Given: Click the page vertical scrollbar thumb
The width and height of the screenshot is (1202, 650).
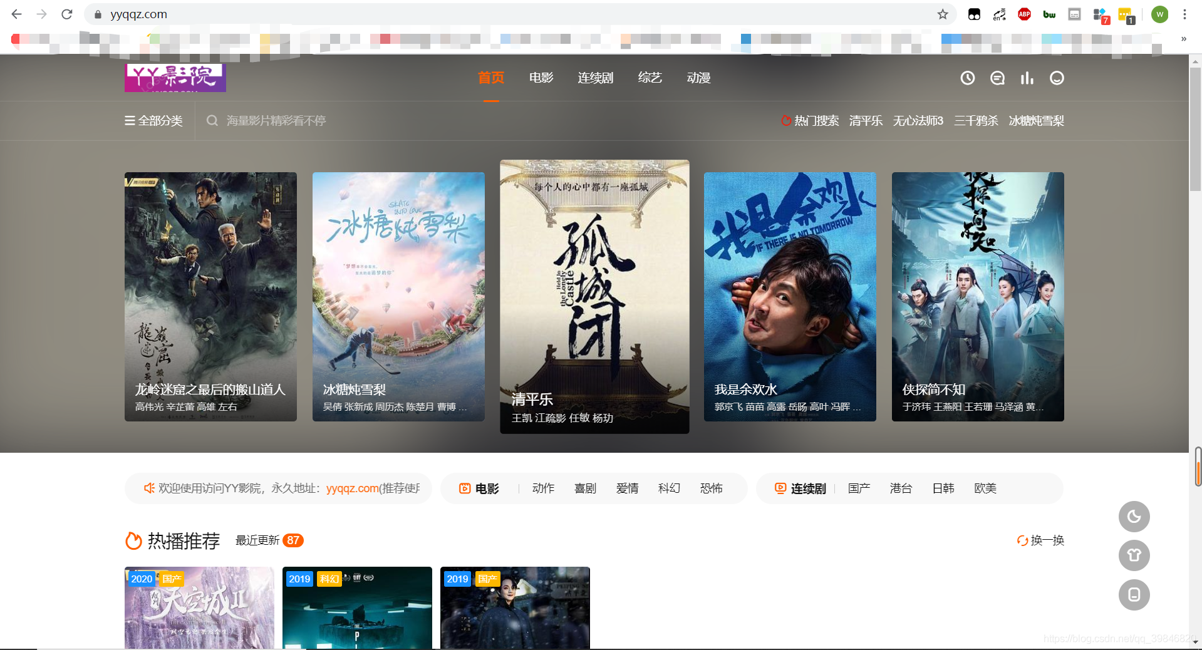Looking at the screenshot, I should pyautogui.click(x=1195, y=125).
